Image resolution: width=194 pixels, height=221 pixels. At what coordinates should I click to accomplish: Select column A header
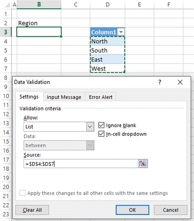point(15,5)
